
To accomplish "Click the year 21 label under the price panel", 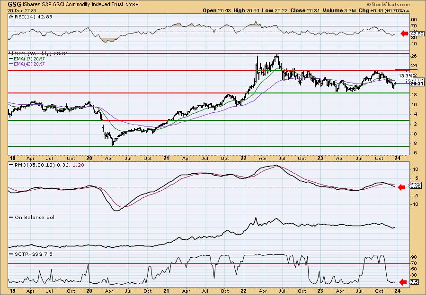I will (x=166, y=158).
